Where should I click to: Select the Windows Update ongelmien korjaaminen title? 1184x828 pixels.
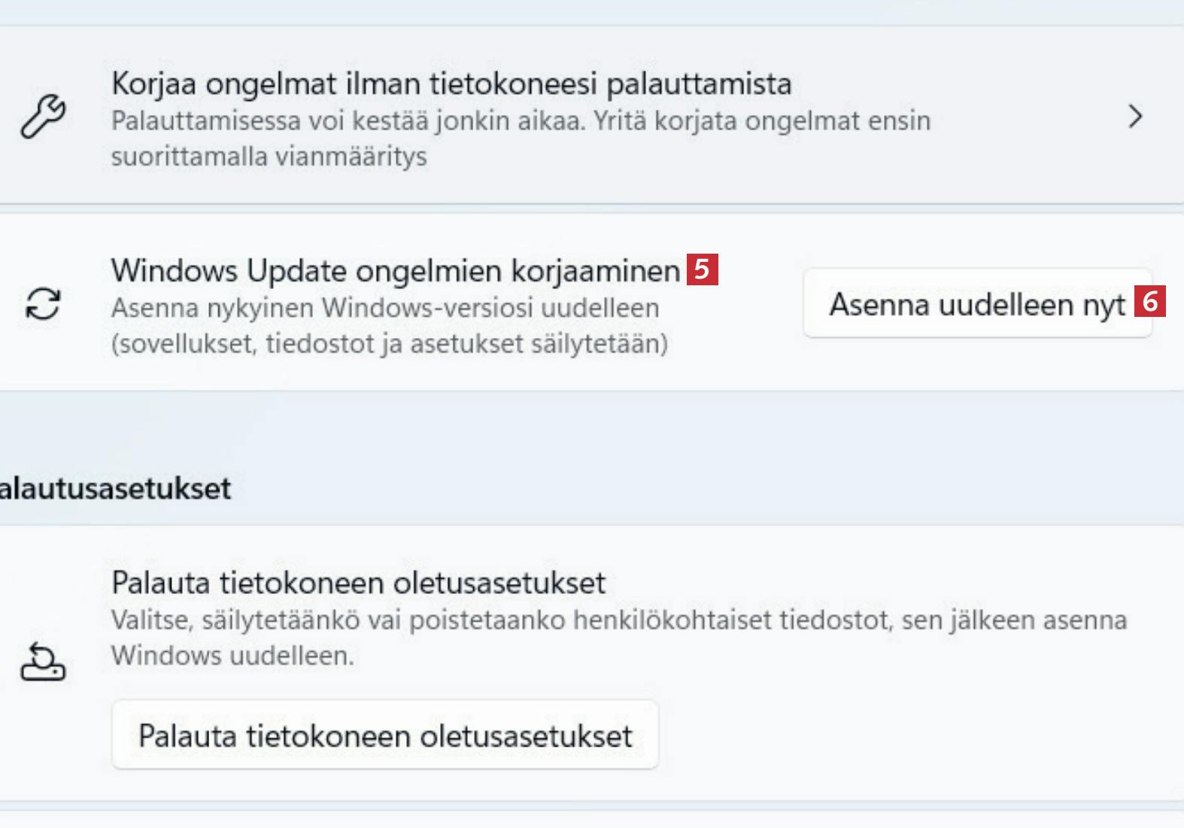395,271
